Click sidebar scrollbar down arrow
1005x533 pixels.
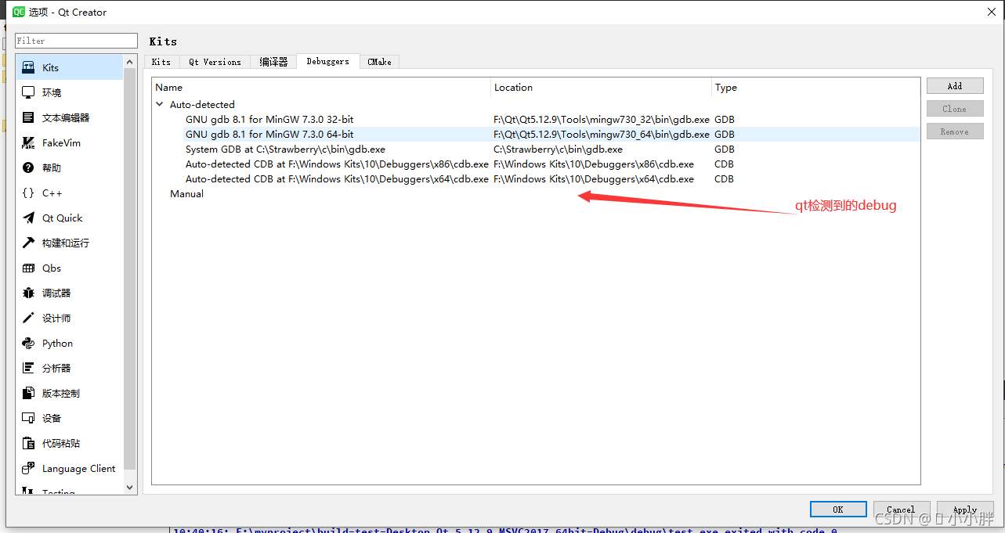tap(130, 487)
